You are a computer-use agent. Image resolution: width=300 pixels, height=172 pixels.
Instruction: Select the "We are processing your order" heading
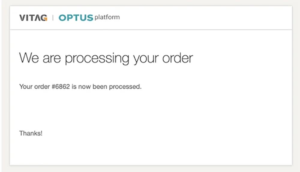click(106, 58)
